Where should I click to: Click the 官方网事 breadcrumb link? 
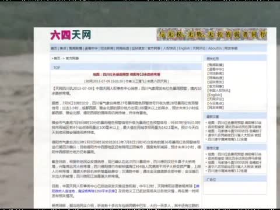point(72,58)
